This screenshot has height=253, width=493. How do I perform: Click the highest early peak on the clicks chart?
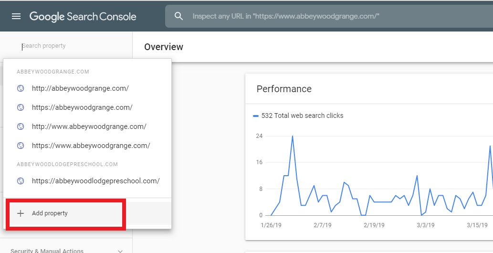tap(293, 136)
